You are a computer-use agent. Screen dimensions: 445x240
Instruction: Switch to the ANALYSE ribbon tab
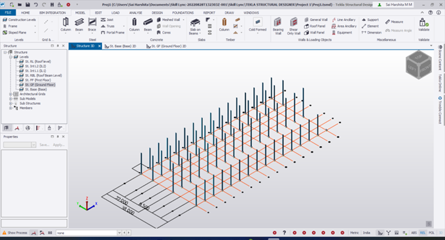[x=135, y=12]
